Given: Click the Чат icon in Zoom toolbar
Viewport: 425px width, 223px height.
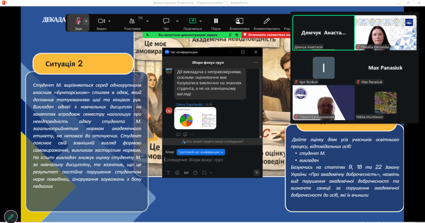Looking at the screenshot, I should (x=166, y=21).
